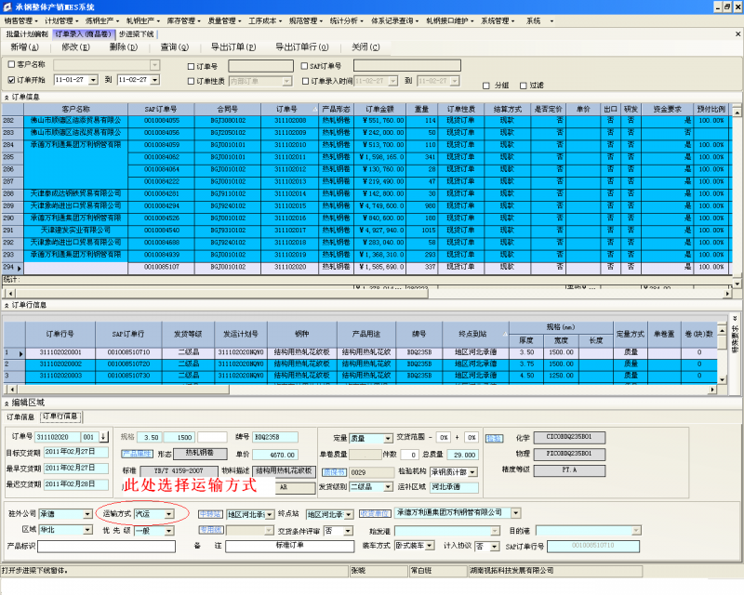Click the 中转站 lookup button
This screenshot has width=744, height=595.
[211, 513]
